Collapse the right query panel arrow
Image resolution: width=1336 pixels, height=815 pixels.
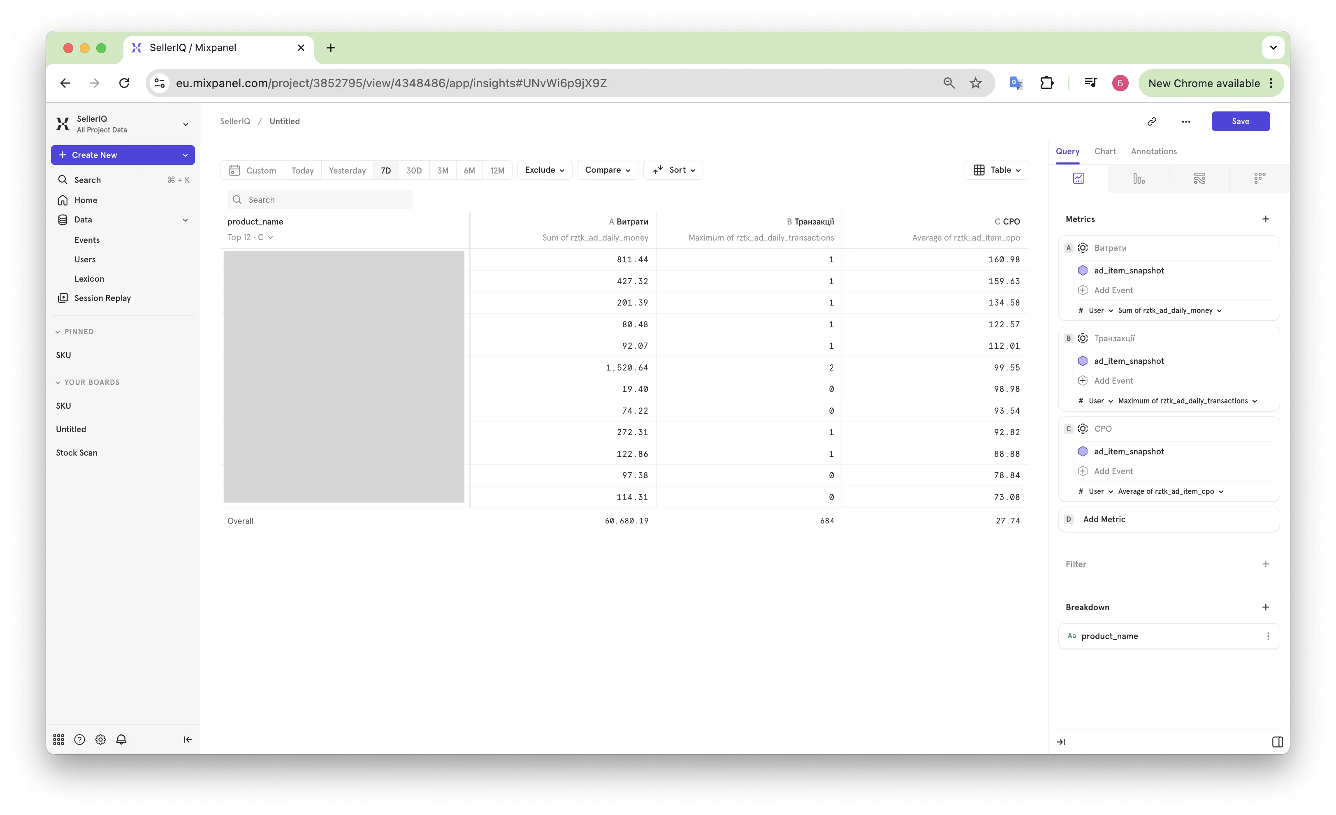(x=1061, y=742)
